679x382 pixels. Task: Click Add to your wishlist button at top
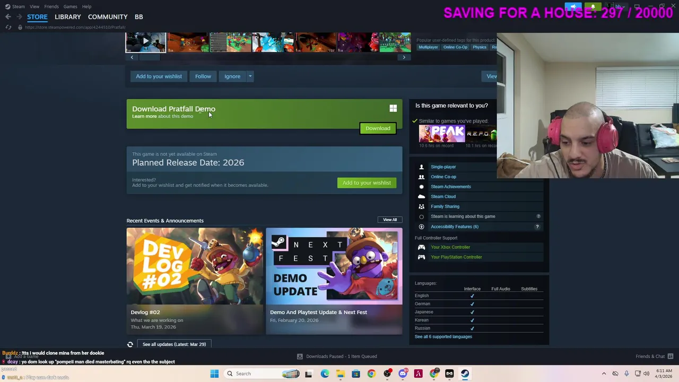[x=159, y=76]
